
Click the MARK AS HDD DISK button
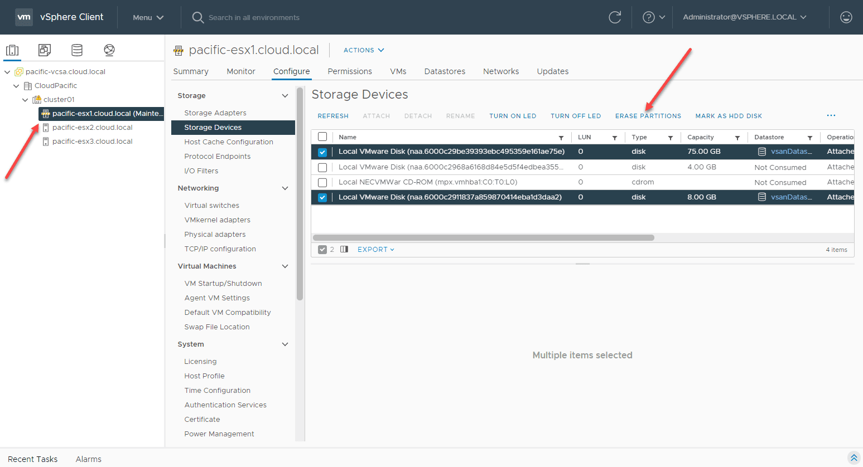(729, 116)
